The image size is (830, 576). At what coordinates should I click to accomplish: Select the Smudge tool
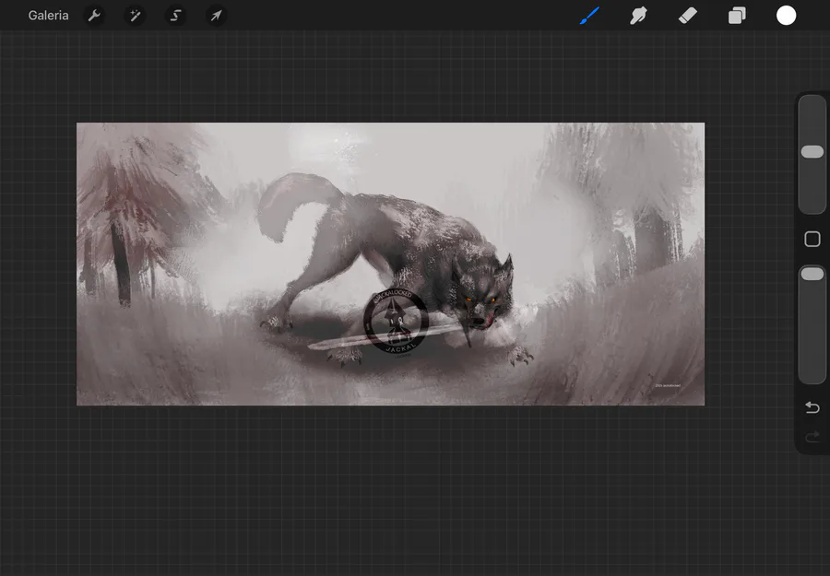638,16
